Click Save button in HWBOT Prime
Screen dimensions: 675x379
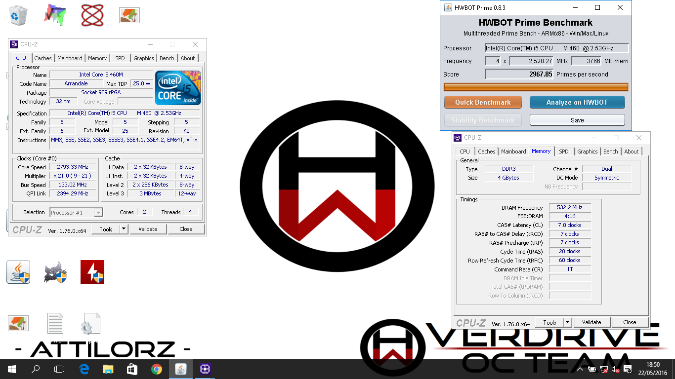click(x=577, y=120)
